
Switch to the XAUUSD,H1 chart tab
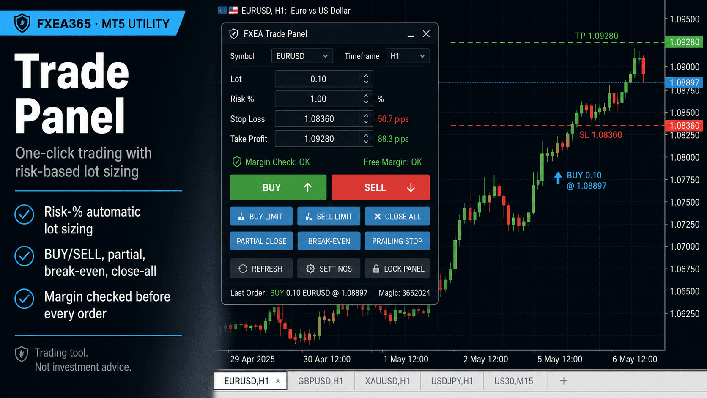[x=387, y=381]
